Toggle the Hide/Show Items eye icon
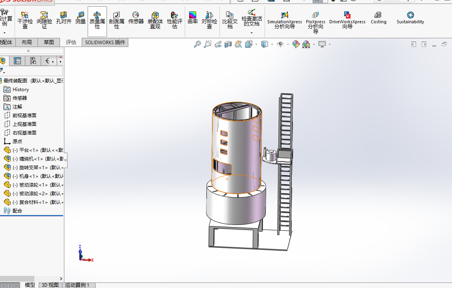 [x=280, y=44]
